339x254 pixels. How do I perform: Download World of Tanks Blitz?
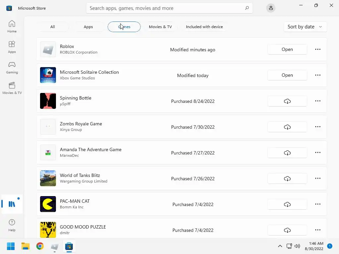287,178
